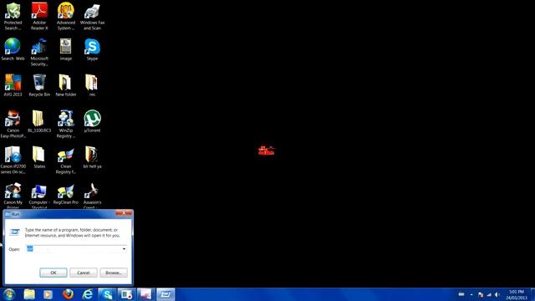Launch Firefox from the taskbar

click(68, 294)
